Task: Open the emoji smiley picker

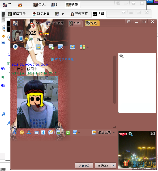Action: (22, 132)
